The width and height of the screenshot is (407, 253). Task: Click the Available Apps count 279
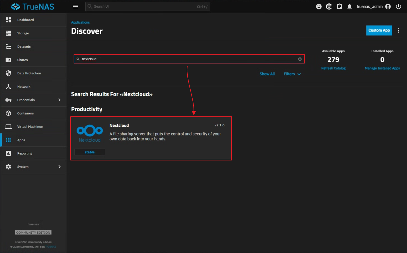point(333,60)
